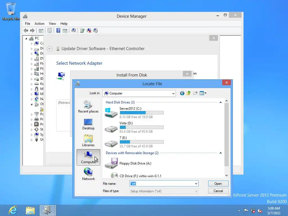Viewport: 288px width, 216px height.
Task: Click Forward arrow in Device Manager toolbar
Action: (x=32, y=30)
